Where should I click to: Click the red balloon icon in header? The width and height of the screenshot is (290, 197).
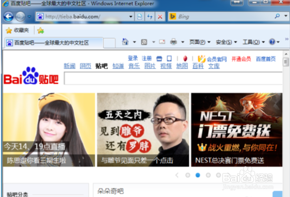click(x=185, y=59)
